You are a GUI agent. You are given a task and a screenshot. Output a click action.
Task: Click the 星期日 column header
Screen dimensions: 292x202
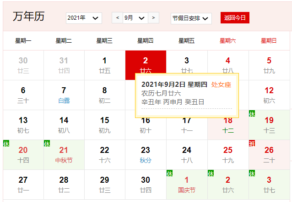[x=269, y=40]
